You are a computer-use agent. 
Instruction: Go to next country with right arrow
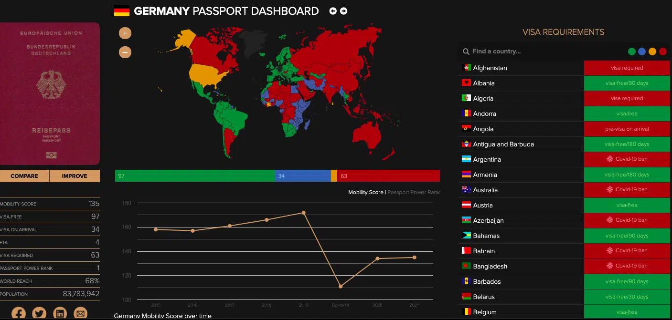pyautogui.click(x=343, y=11)
